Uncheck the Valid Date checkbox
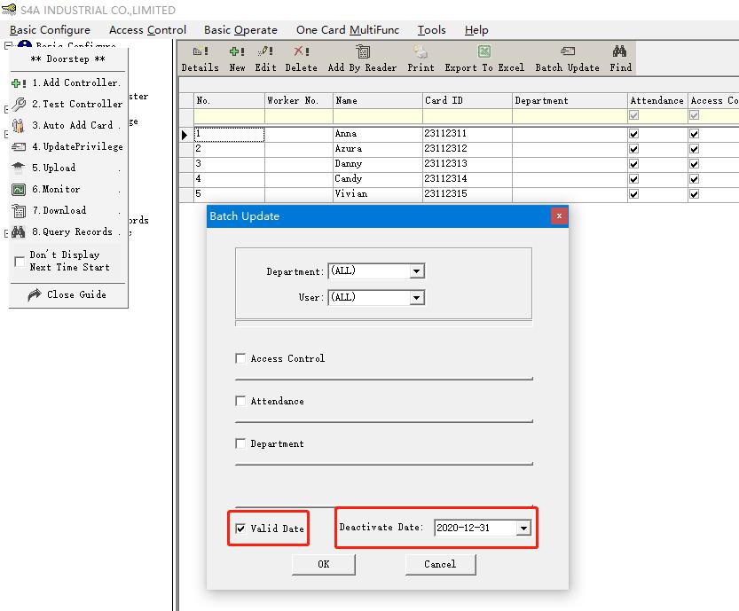 tap(240, 529)
